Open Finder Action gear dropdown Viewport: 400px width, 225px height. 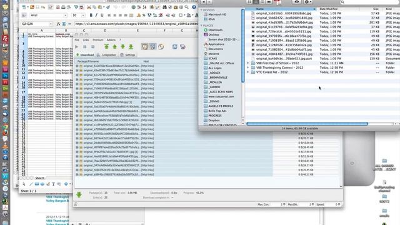[x=307, y=2]
